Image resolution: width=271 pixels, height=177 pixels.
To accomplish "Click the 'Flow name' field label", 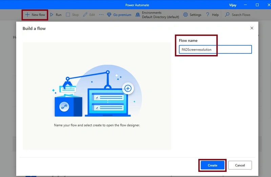I will pyautogui.click(x=188, y=40).
